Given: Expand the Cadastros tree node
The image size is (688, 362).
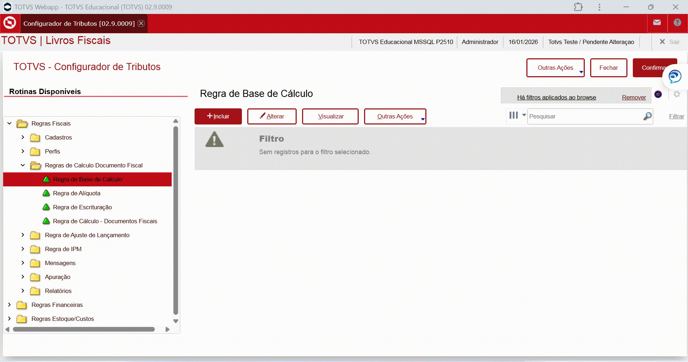Looking at the screenshot, I should (23, 137).
